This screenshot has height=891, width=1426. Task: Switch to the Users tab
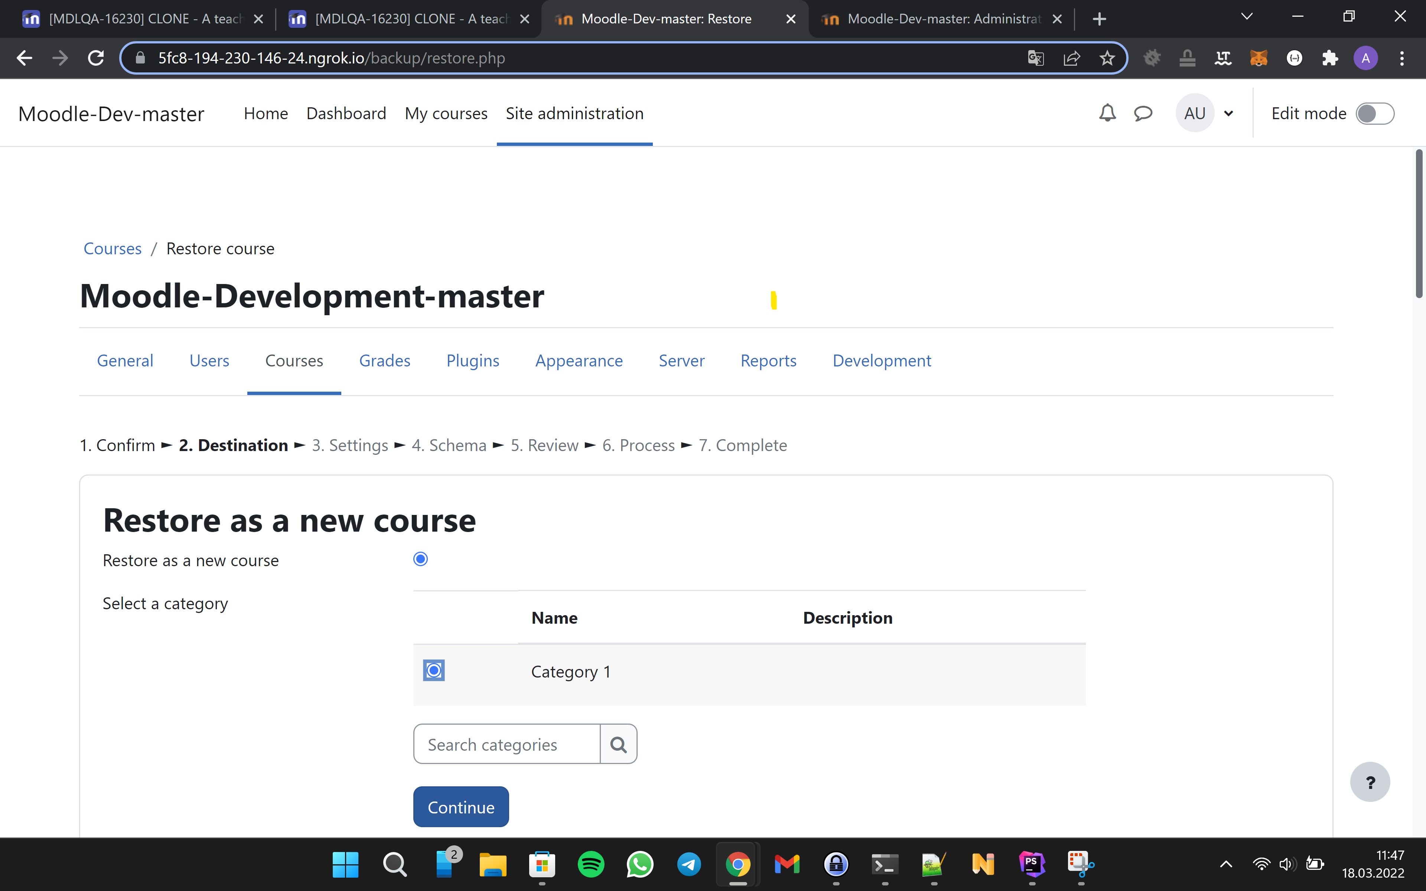tap(209, 360)
